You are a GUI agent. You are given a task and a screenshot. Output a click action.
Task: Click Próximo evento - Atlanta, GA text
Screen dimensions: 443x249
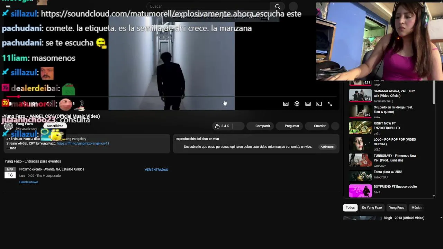(52, 169)
